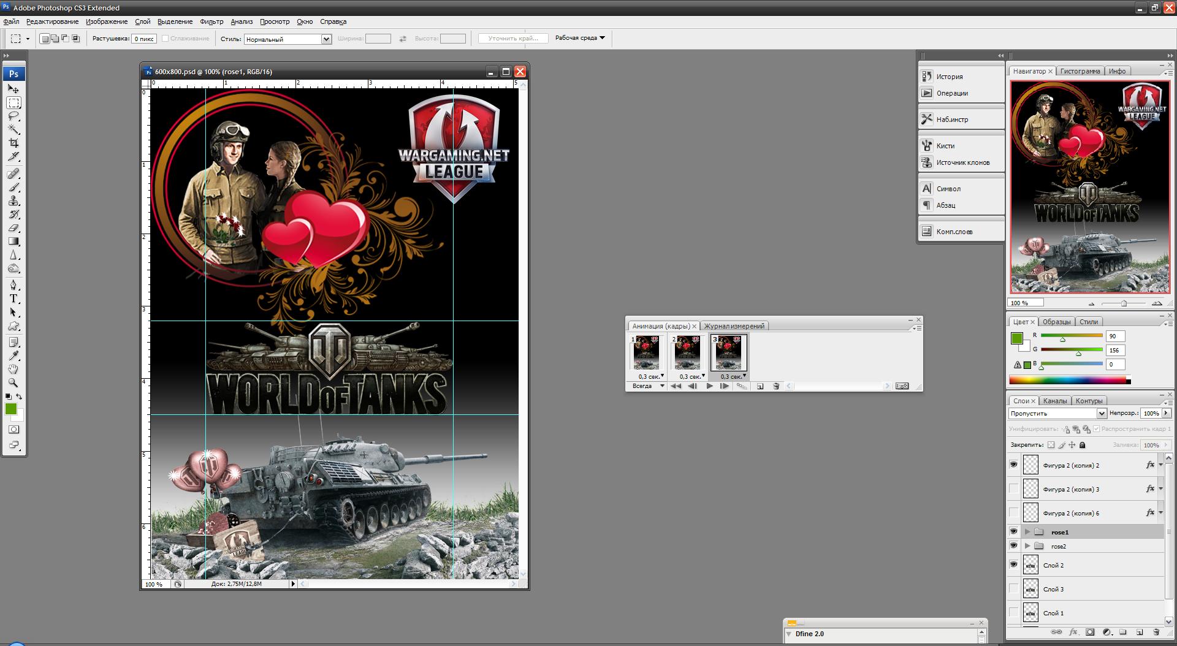Select the next animation frame
Screen dimensions: 1177x646
tap(724, 386)
